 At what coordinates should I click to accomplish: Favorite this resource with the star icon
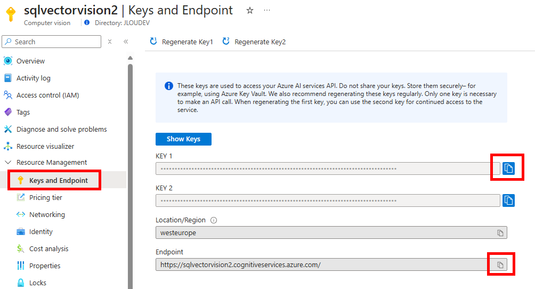250,11
